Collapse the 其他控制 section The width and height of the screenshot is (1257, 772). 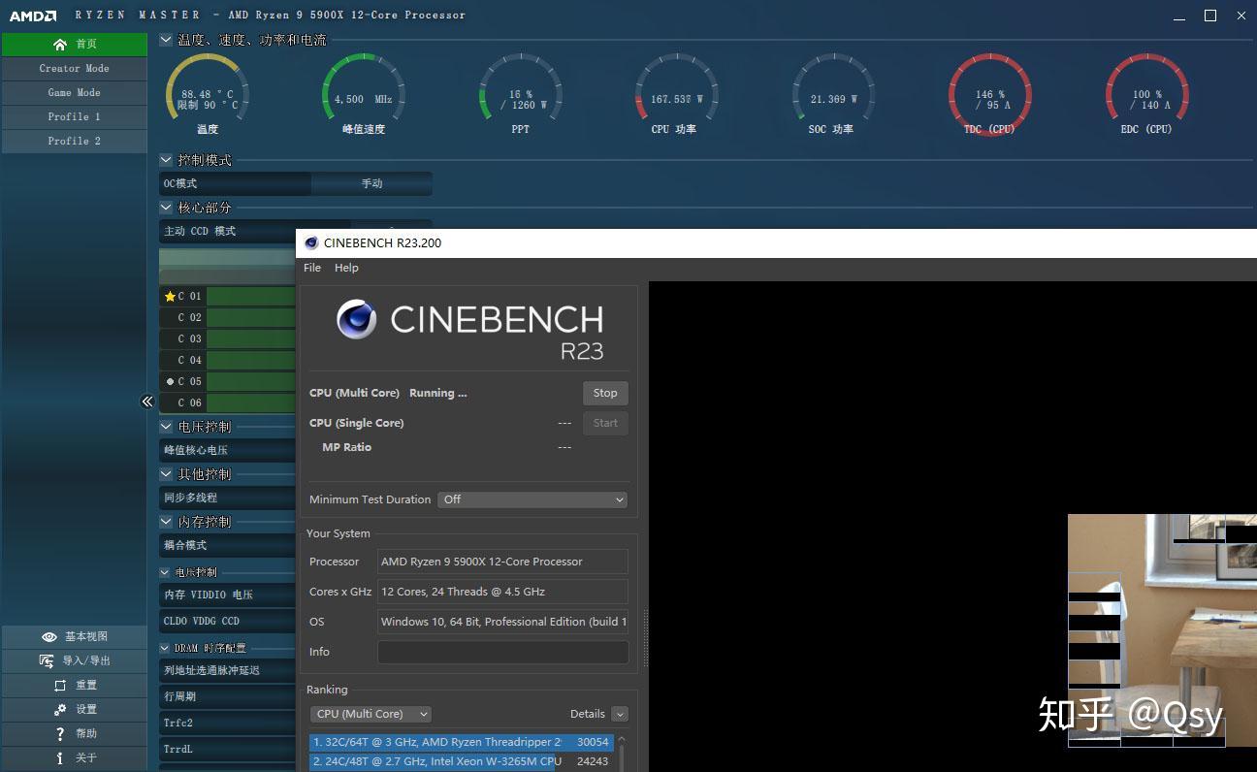pyautogui.click(x=166, y=474)
